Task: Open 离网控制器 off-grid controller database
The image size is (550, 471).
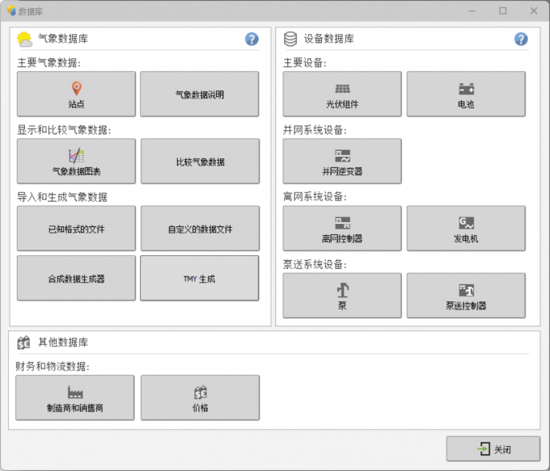Action: 342,228
